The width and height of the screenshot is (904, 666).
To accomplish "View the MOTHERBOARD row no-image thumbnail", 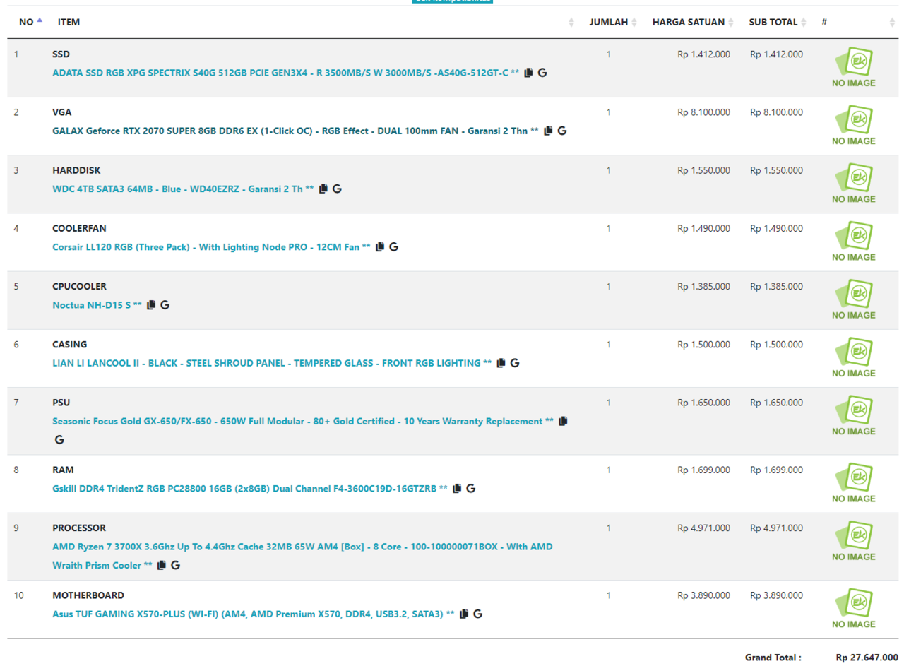I will pos(853,608).
